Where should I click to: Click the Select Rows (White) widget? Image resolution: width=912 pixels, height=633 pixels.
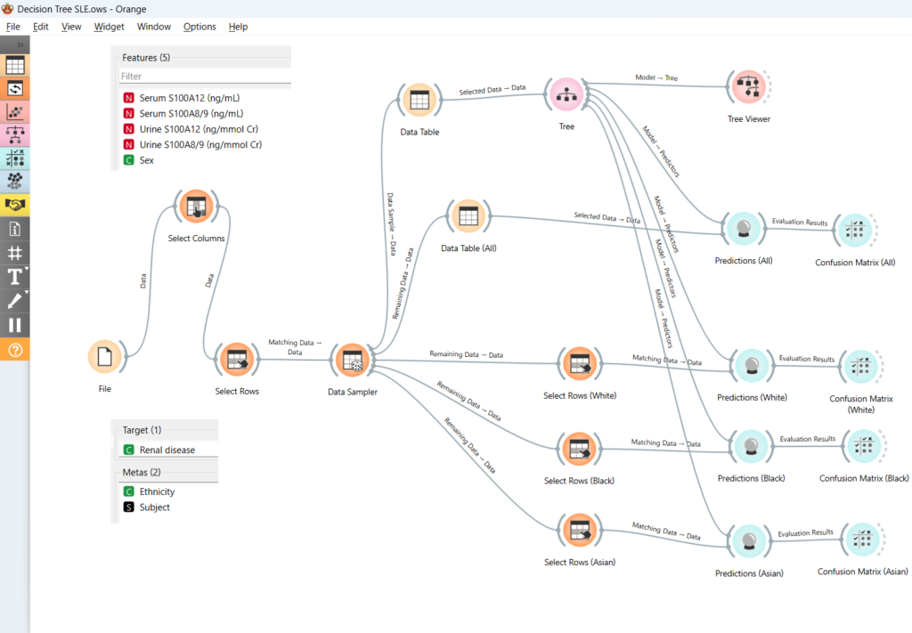point(580,363)
